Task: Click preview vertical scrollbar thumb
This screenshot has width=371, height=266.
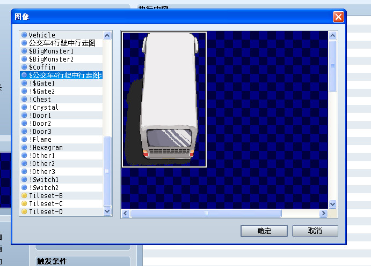Action: pos(333,66)
